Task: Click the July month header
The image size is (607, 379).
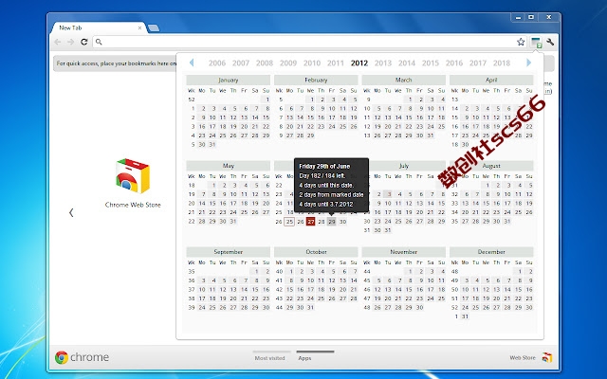Action: 403,166
